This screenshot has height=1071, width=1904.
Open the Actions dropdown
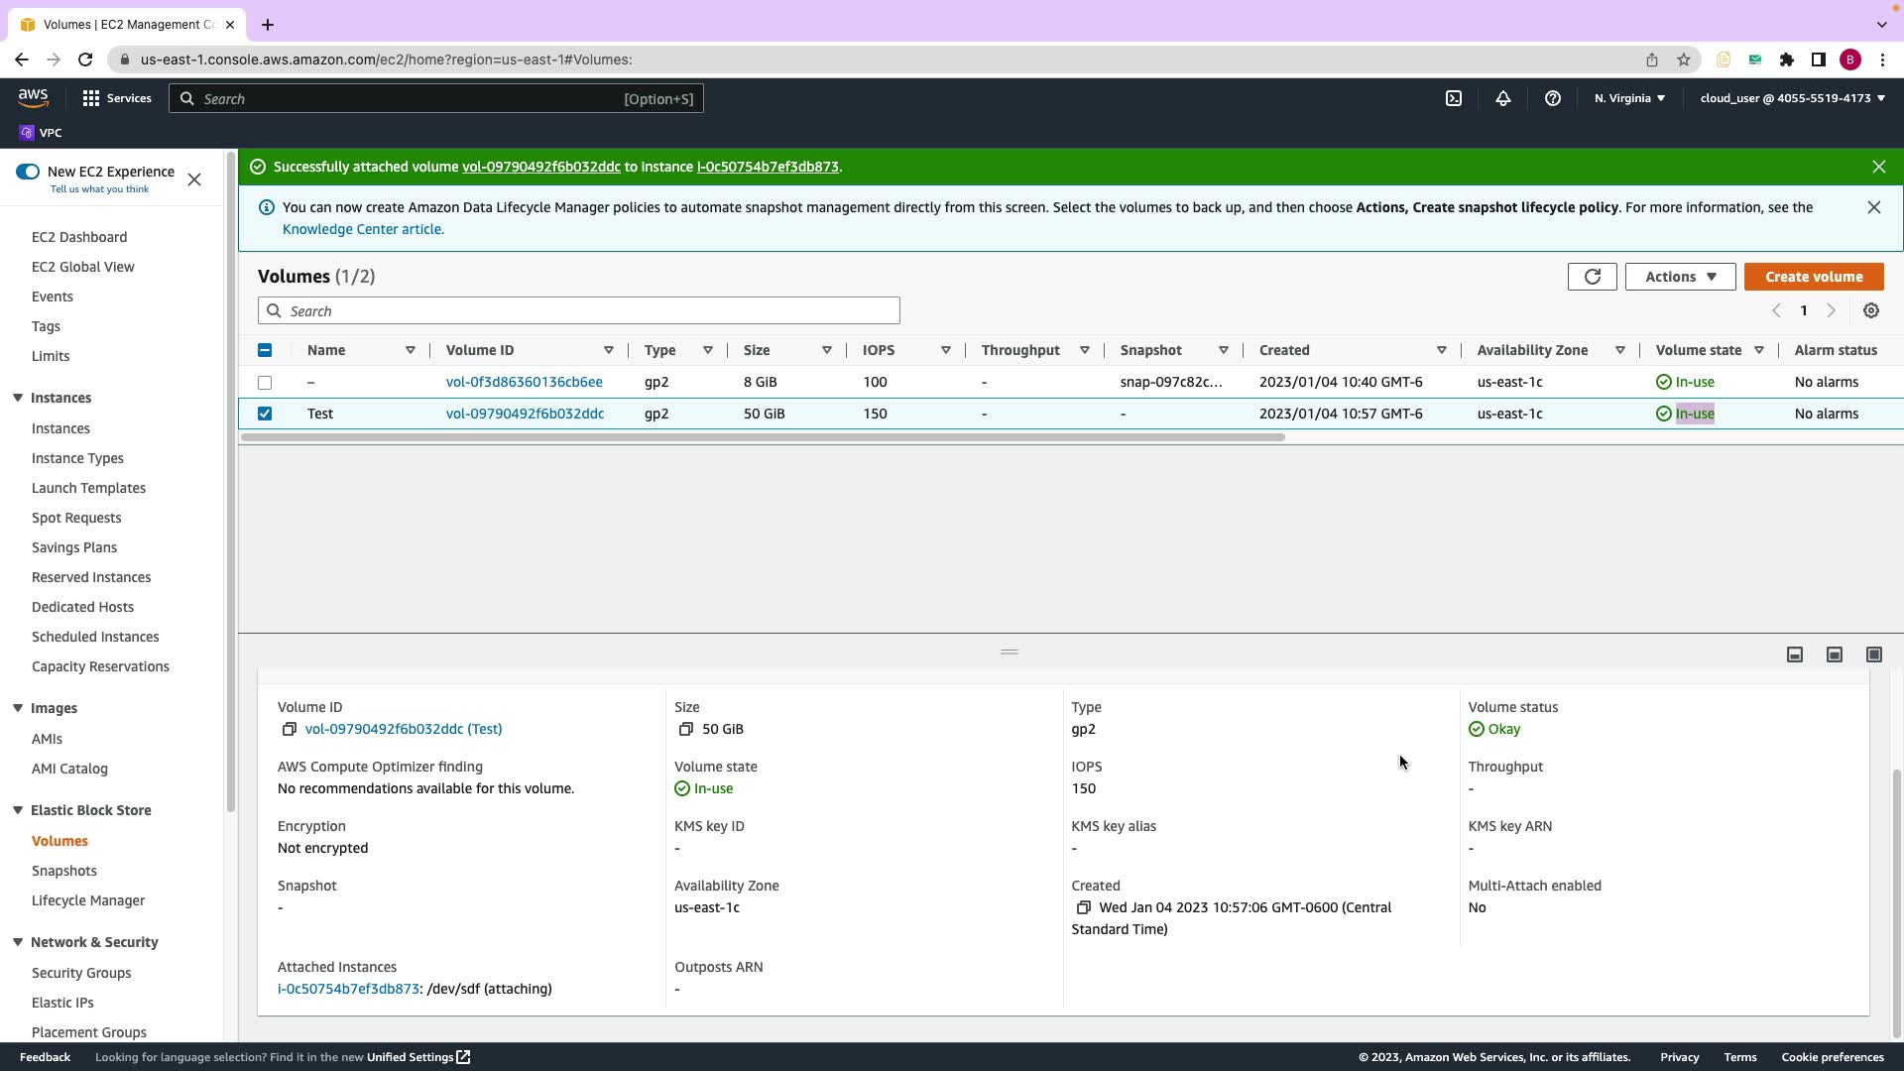[x=1680, y=277]
